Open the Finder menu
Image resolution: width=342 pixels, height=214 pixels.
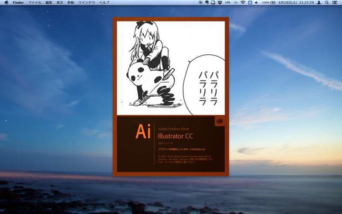point(18,3)
